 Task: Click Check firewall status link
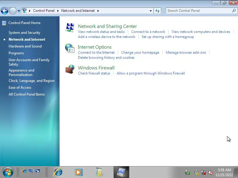94,73
